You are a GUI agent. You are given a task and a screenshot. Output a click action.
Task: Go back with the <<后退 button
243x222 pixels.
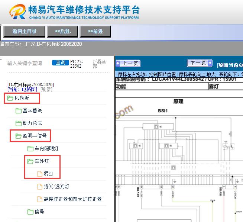pyautogui.click(x=62, y=32)
